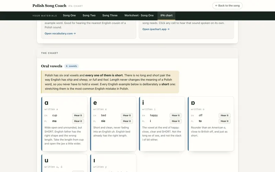Select the vowel card written y
This screenshot has width=275, height=172.
click(x=113, y=163)
